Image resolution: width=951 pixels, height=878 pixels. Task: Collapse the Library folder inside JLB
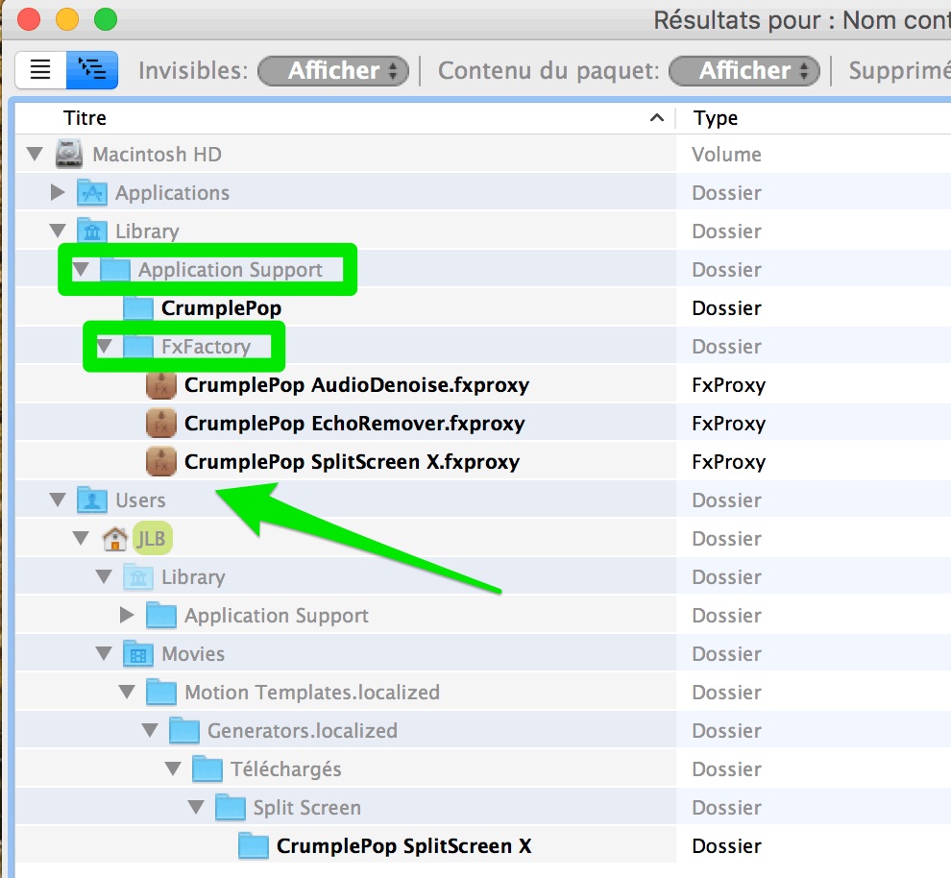click(x=105, y=576)
